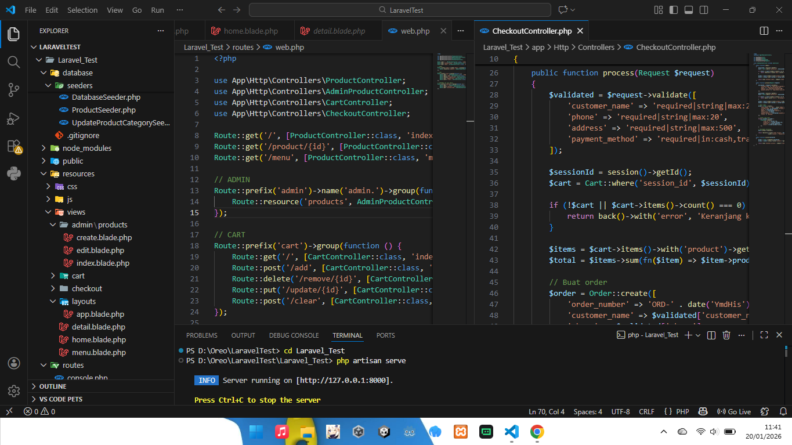Open the Run and Debug view
The width and height of the screenshot is (792, 445).
[13, 118]
